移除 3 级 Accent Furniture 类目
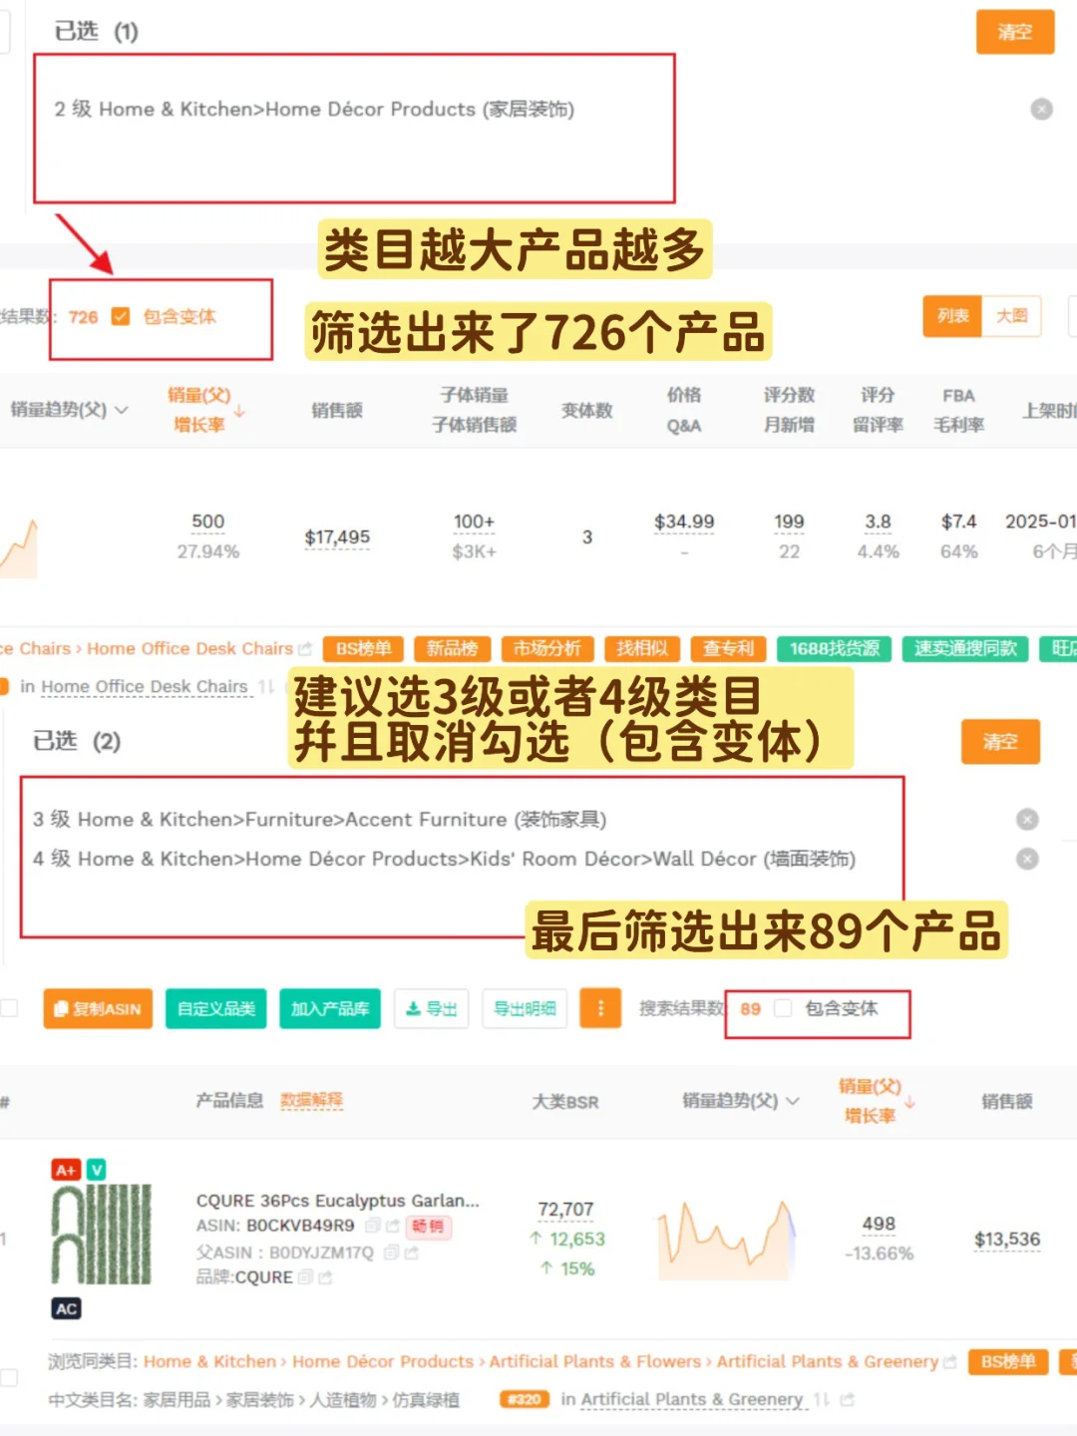This screenshot has height=1436, width=1077. click(1027, 820)
